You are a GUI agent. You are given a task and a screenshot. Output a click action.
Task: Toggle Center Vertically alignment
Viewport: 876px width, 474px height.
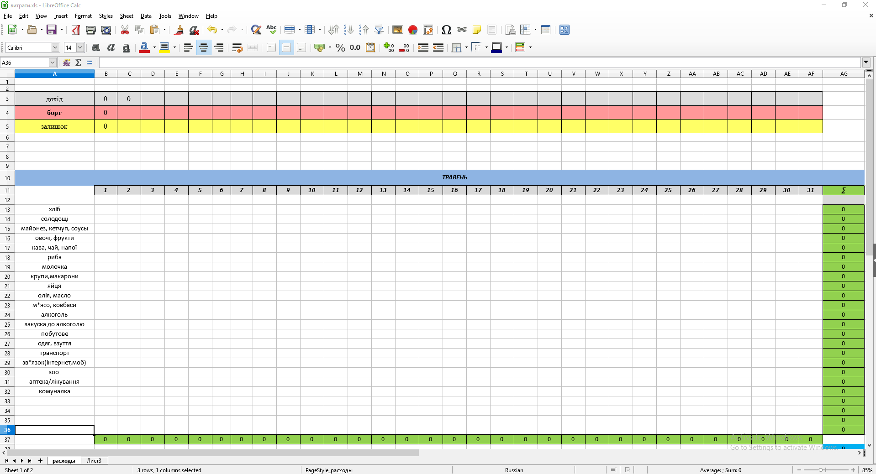pyautogui.click(x=286, y=47)
